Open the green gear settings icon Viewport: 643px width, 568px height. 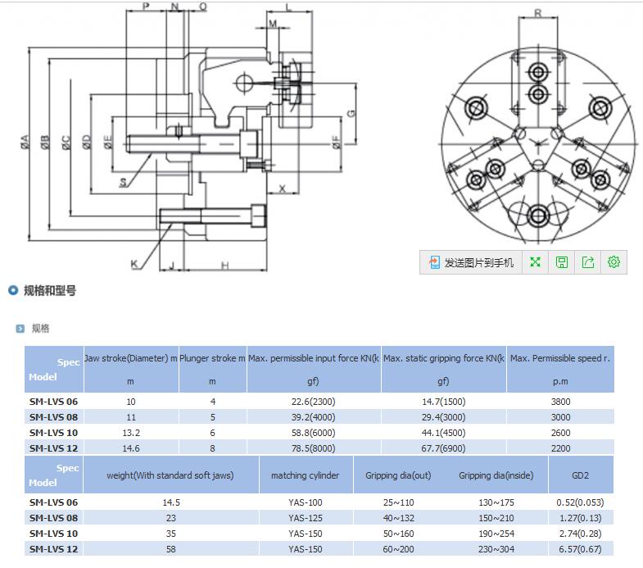click(x=614, y=261)
